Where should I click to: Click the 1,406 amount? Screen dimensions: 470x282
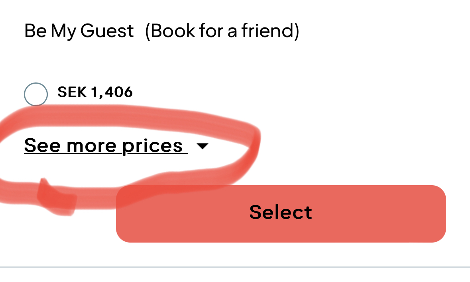tap(112, 92)
